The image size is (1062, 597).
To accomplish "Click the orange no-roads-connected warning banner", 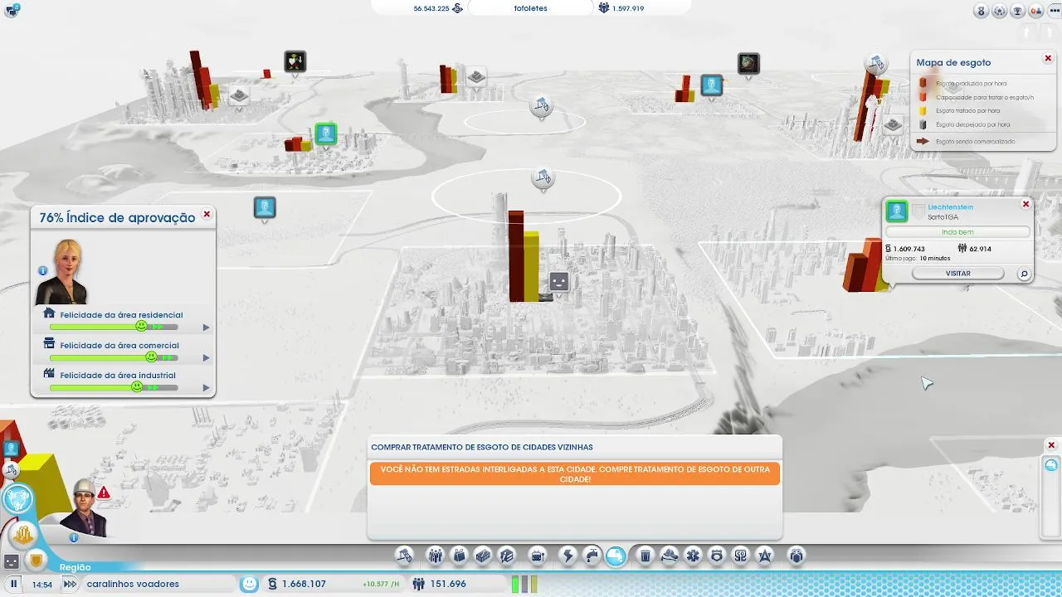I will point(575,473).
